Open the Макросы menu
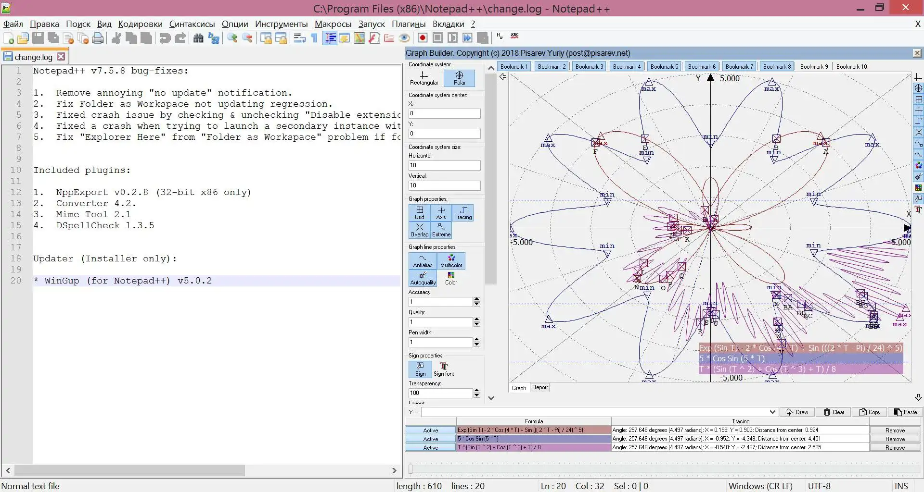 (x=333, y=24)
